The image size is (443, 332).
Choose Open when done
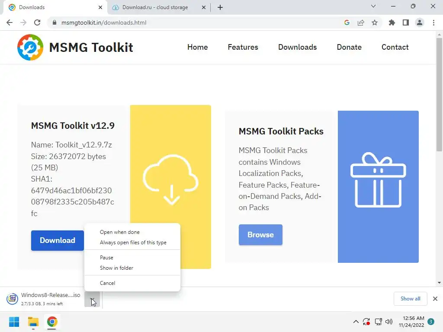(x=132, y=232)
